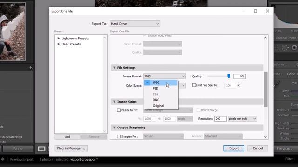This screenshot has height=167, width=298.
Task: Click Previous button in Lightroom window
Action: 284,148
